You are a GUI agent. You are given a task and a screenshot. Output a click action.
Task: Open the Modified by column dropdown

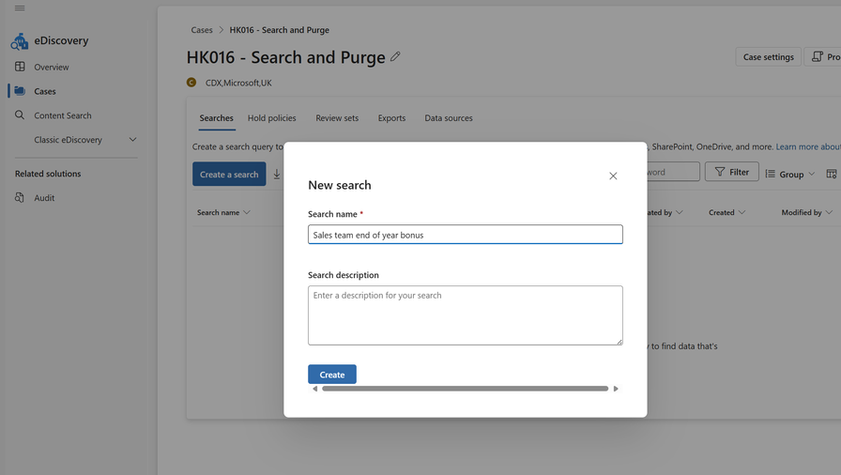tap(829, 212)
